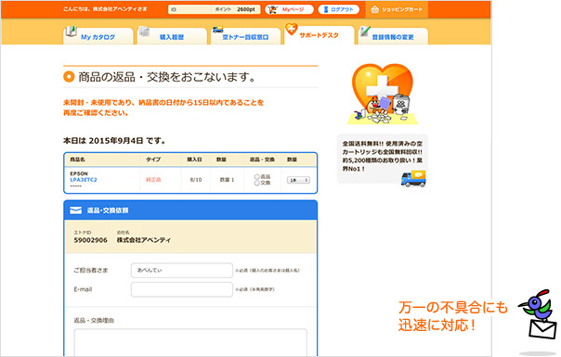
Task: Click the book icon on My カタログ tab
Action: pos(71,31)
